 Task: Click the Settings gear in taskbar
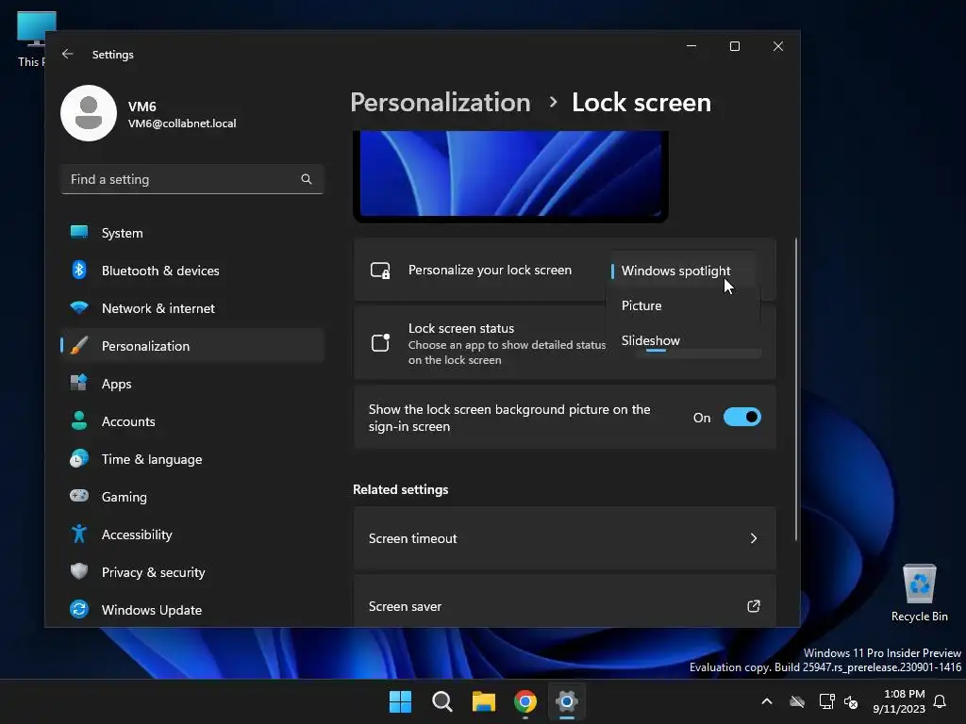pos(567,701)
